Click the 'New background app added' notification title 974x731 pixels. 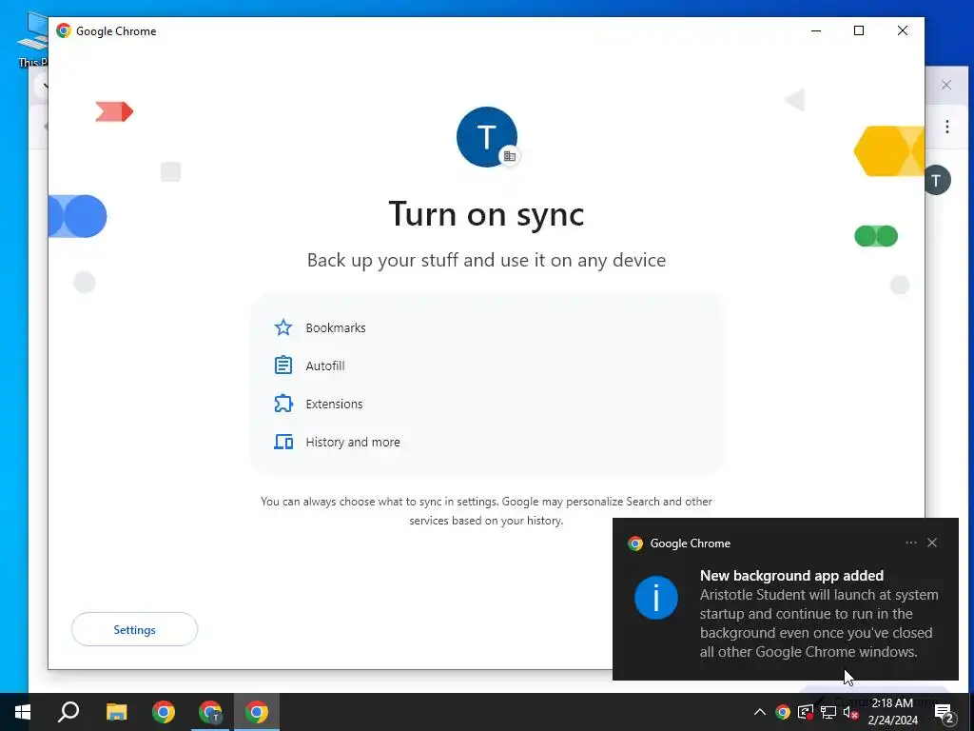click(791, 576)
